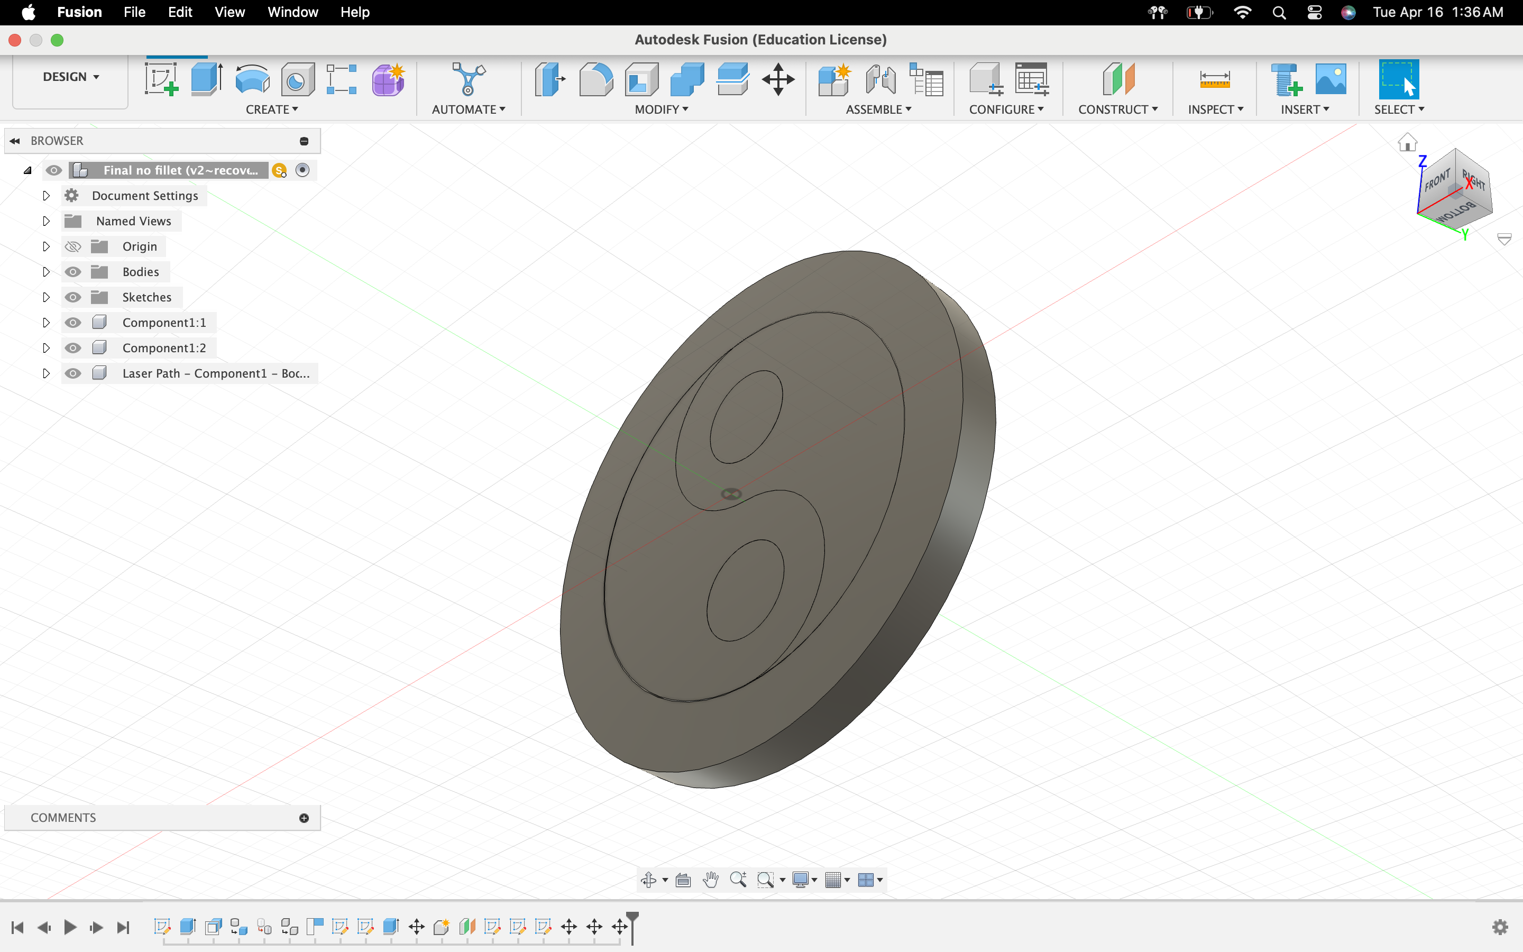Open the Configuration table tool

[x=1032, y=80]
